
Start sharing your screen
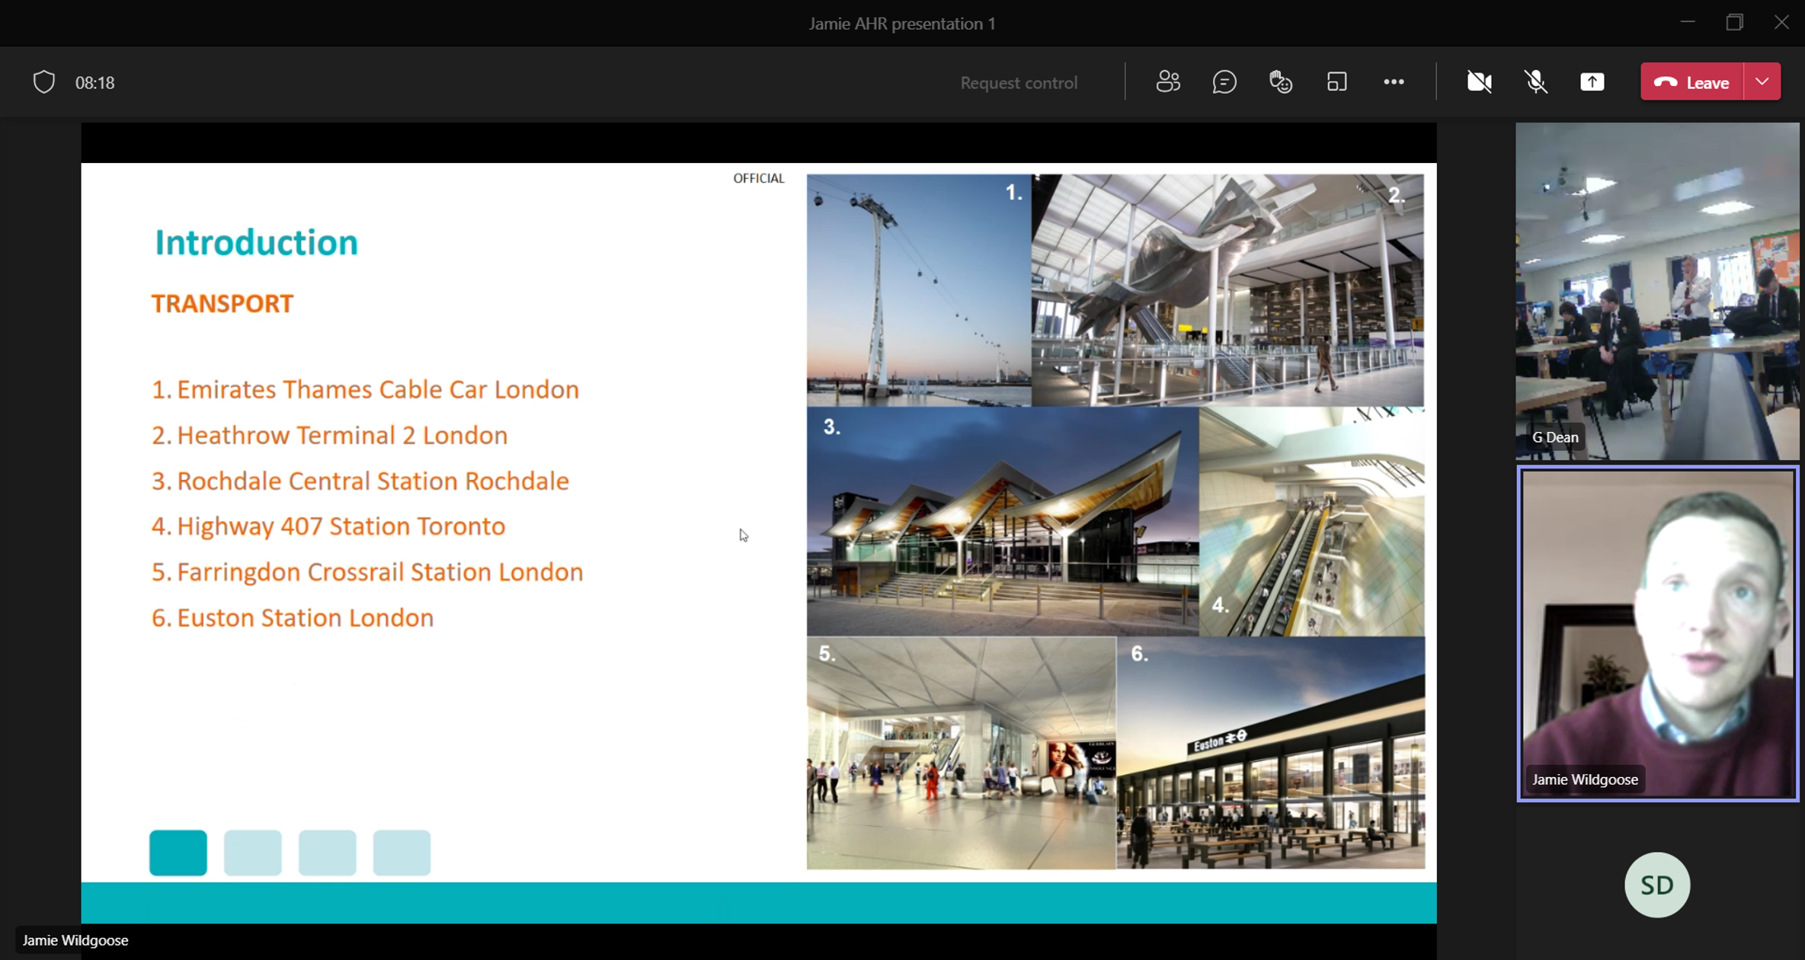(x=1592, y=82)
